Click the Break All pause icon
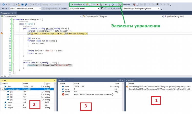 (94, 5)
